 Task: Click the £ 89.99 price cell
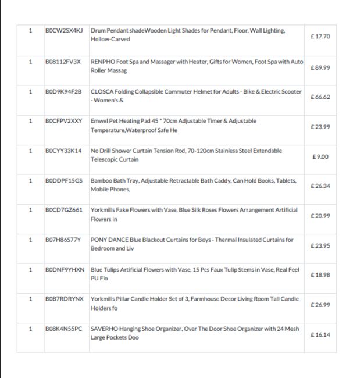tap(320, 67)
